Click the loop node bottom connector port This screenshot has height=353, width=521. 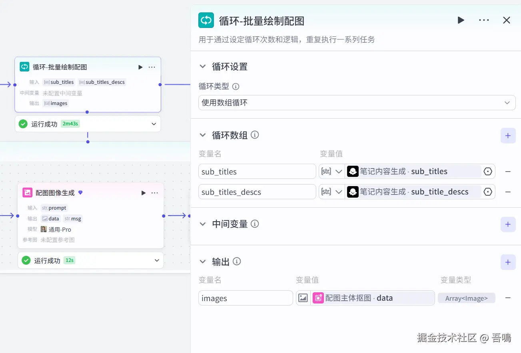click(x=87, y=112)
